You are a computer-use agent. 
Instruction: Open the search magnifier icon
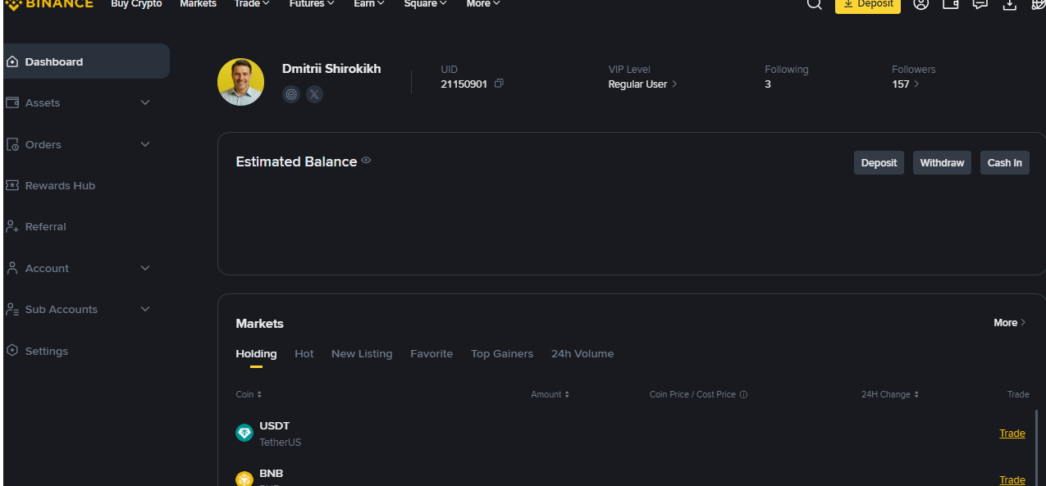point(814,5)
